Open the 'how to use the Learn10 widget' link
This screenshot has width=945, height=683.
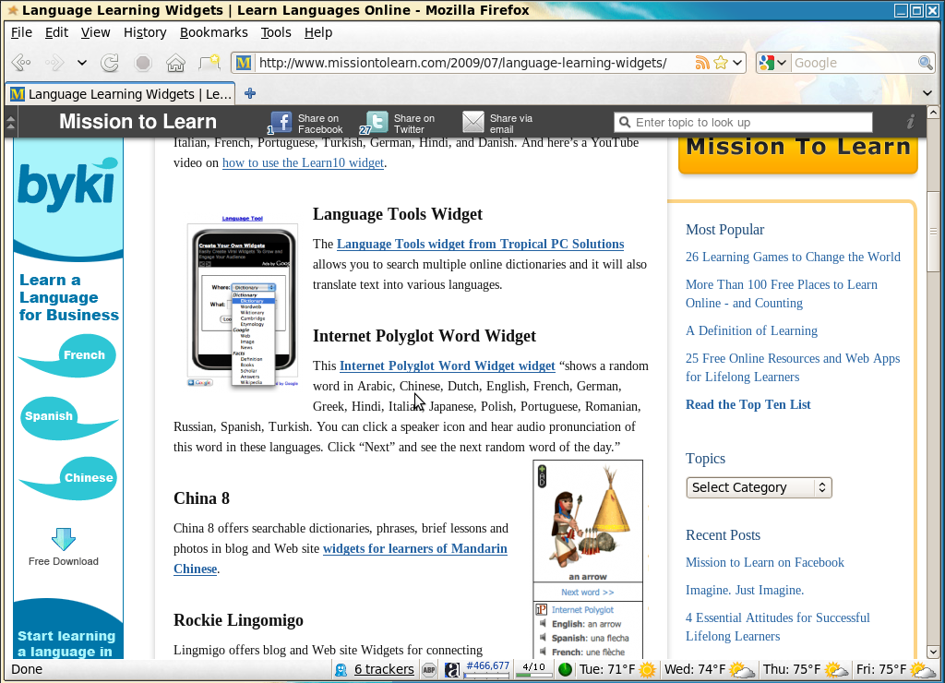pyautogui.click(x=303, y=162)
